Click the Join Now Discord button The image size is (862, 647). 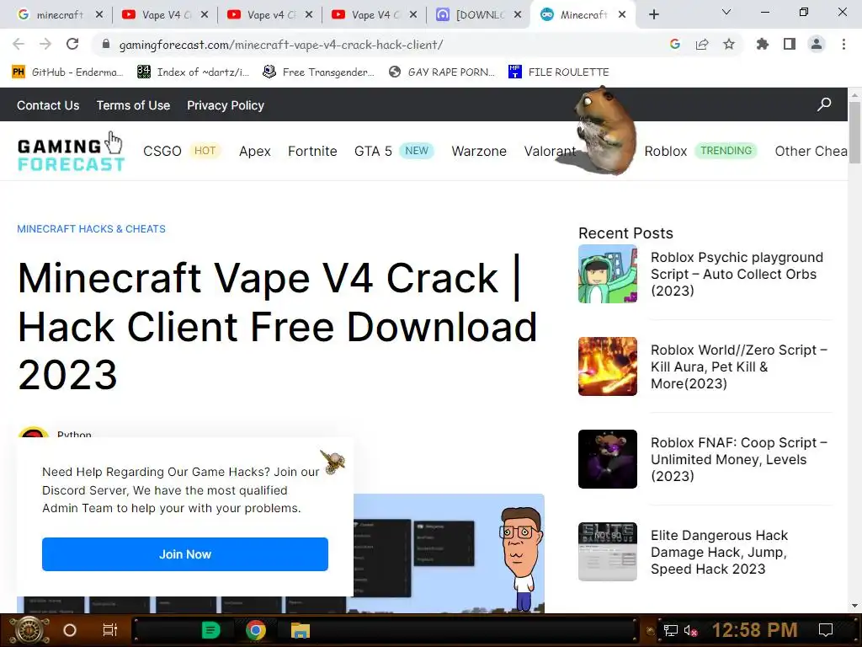[184, 554]
